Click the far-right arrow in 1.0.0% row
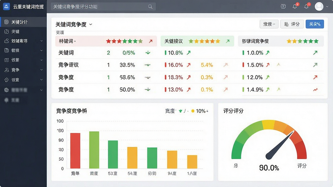Image resolution: width=333 pixels, height=187 pixels. click(315, 53)
